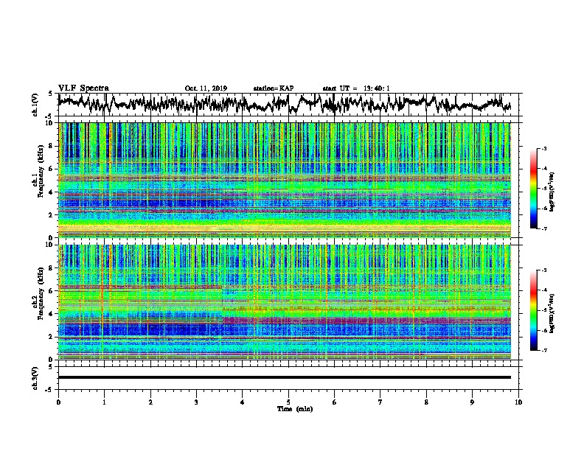The height and width of the screenshot is (451, 584).
Task: Click the "start UT = 13:40: 1" header text
Action: (x=356, y=88)
